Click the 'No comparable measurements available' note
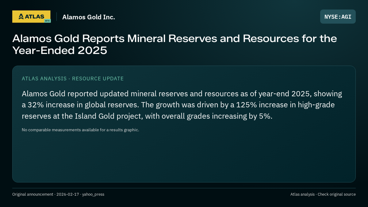This screenshot has height=207, width=368. (x=80, y=130)
